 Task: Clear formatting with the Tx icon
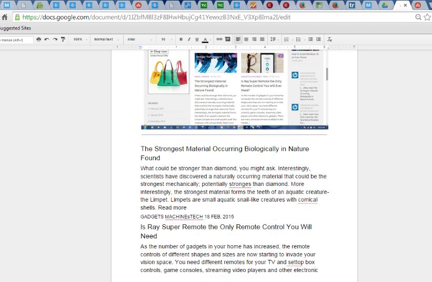click(x=330, y=39)
